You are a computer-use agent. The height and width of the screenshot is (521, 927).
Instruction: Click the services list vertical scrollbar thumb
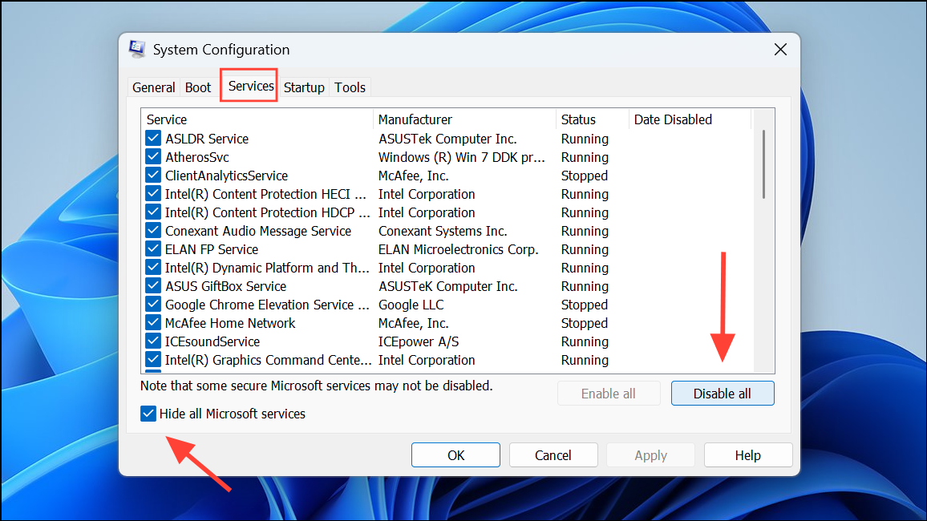763,164
